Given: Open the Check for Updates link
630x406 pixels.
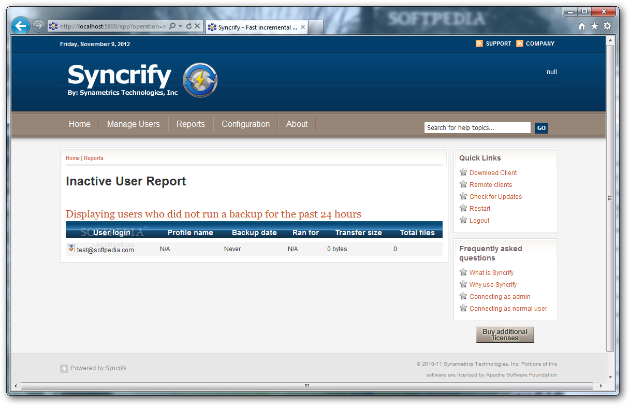Looking at the screenshot, I should click(495, 197).
